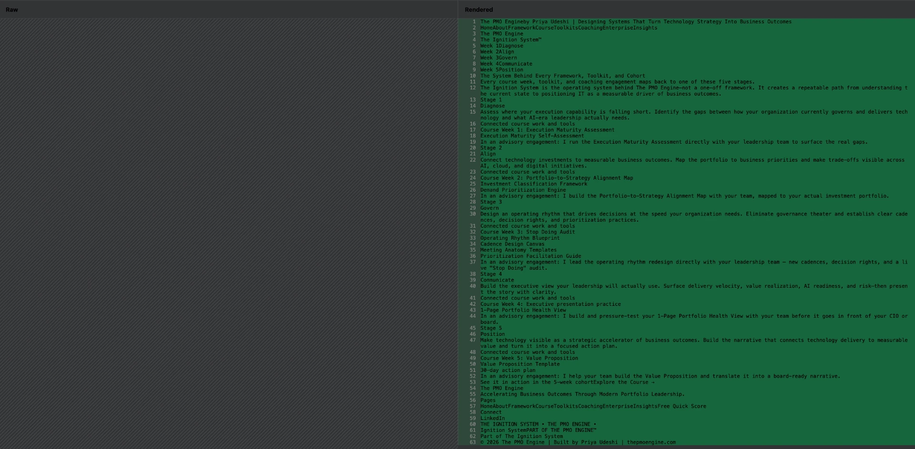
Task: Click 'Part of The Ignition System' line
Action: [x=521, y=437]
